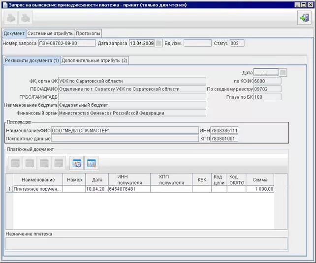Click the cell Платежное поручен...
The height and width of the screenshot is (263, 316).
click(38, 189)
